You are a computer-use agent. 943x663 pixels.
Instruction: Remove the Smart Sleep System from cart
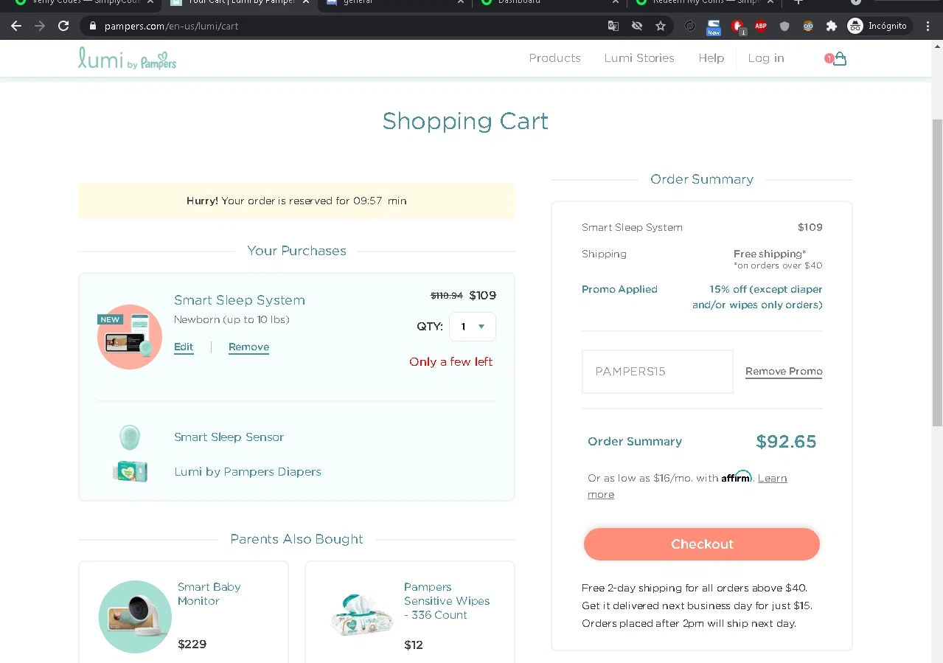tap(248, 347)
